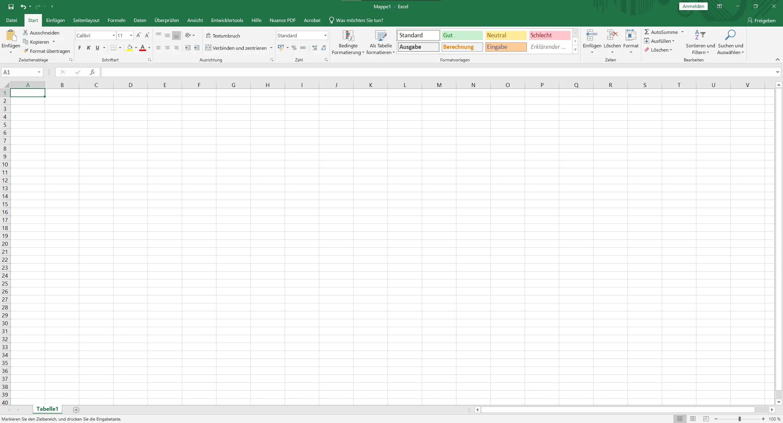Open the Calibri font name dropdown
Viewport: 783px width, 423px height.
point(114,36)
